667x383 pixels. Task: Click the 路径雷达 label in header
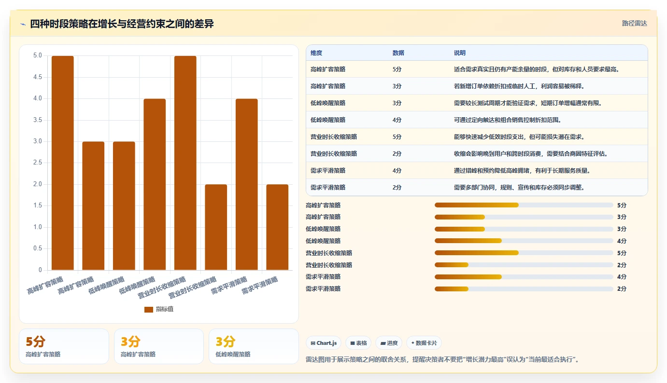pyautogui.click(x=634, y=23)
